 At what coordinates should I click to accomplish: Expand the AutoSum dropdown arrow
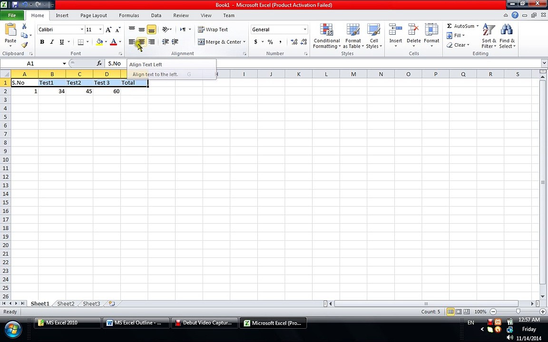tap(478, 26)
